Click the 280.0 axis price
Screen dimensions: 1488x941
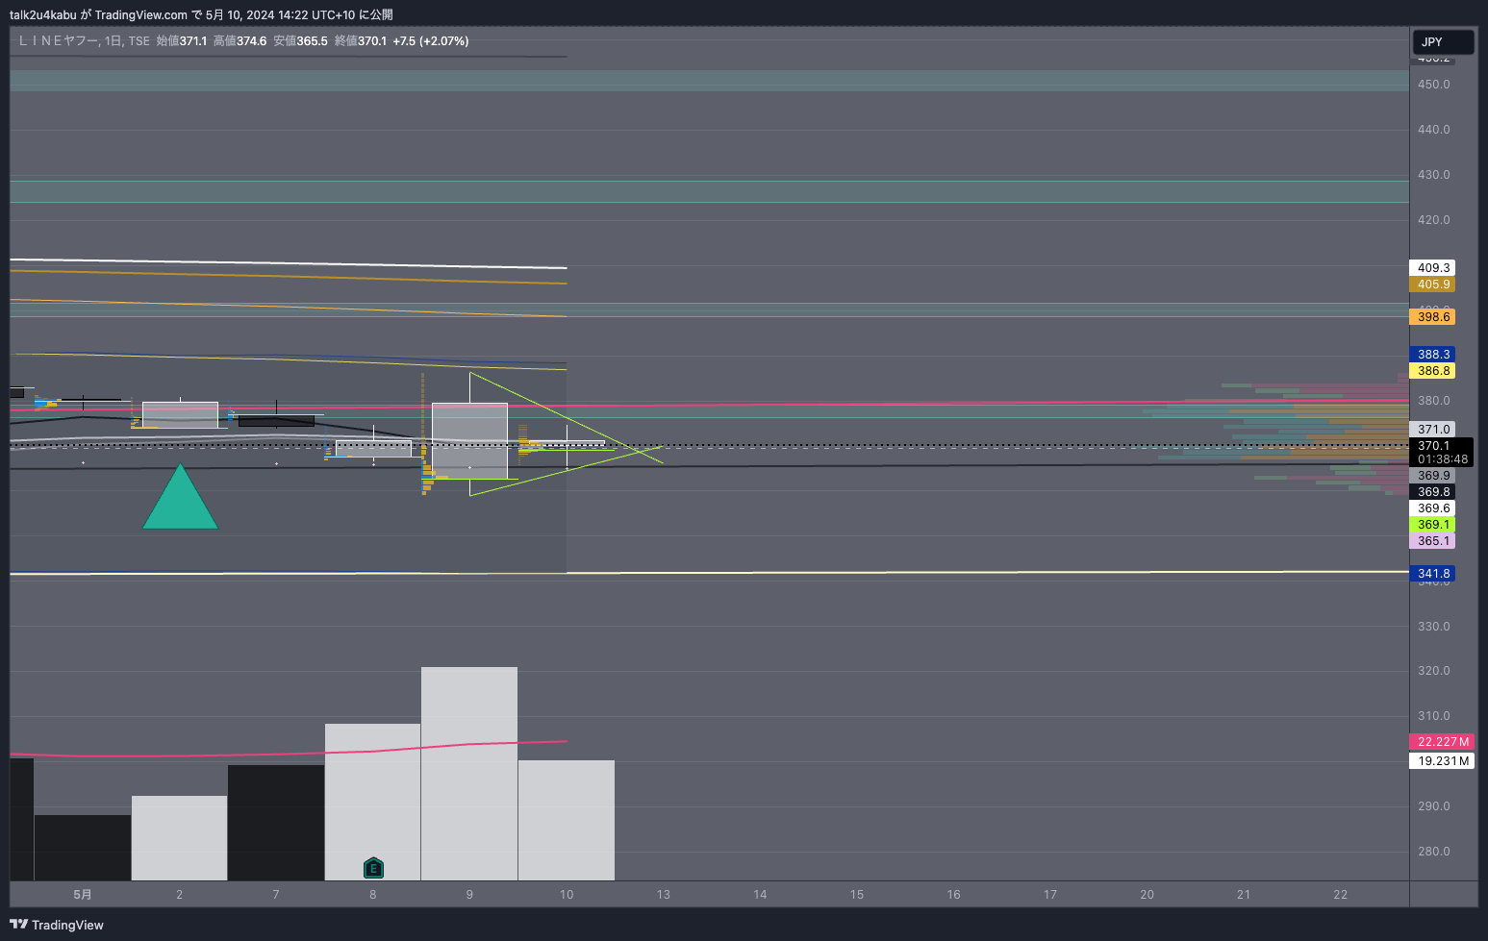[1433, 852]
